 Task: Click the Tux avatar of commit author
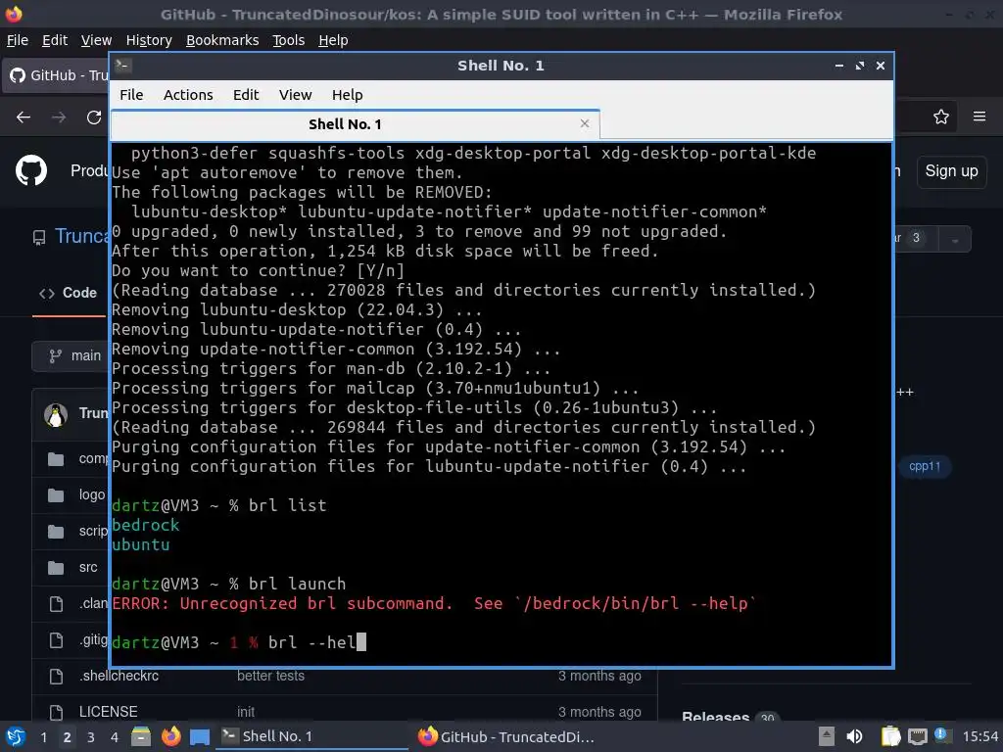[x=56, y=415]
